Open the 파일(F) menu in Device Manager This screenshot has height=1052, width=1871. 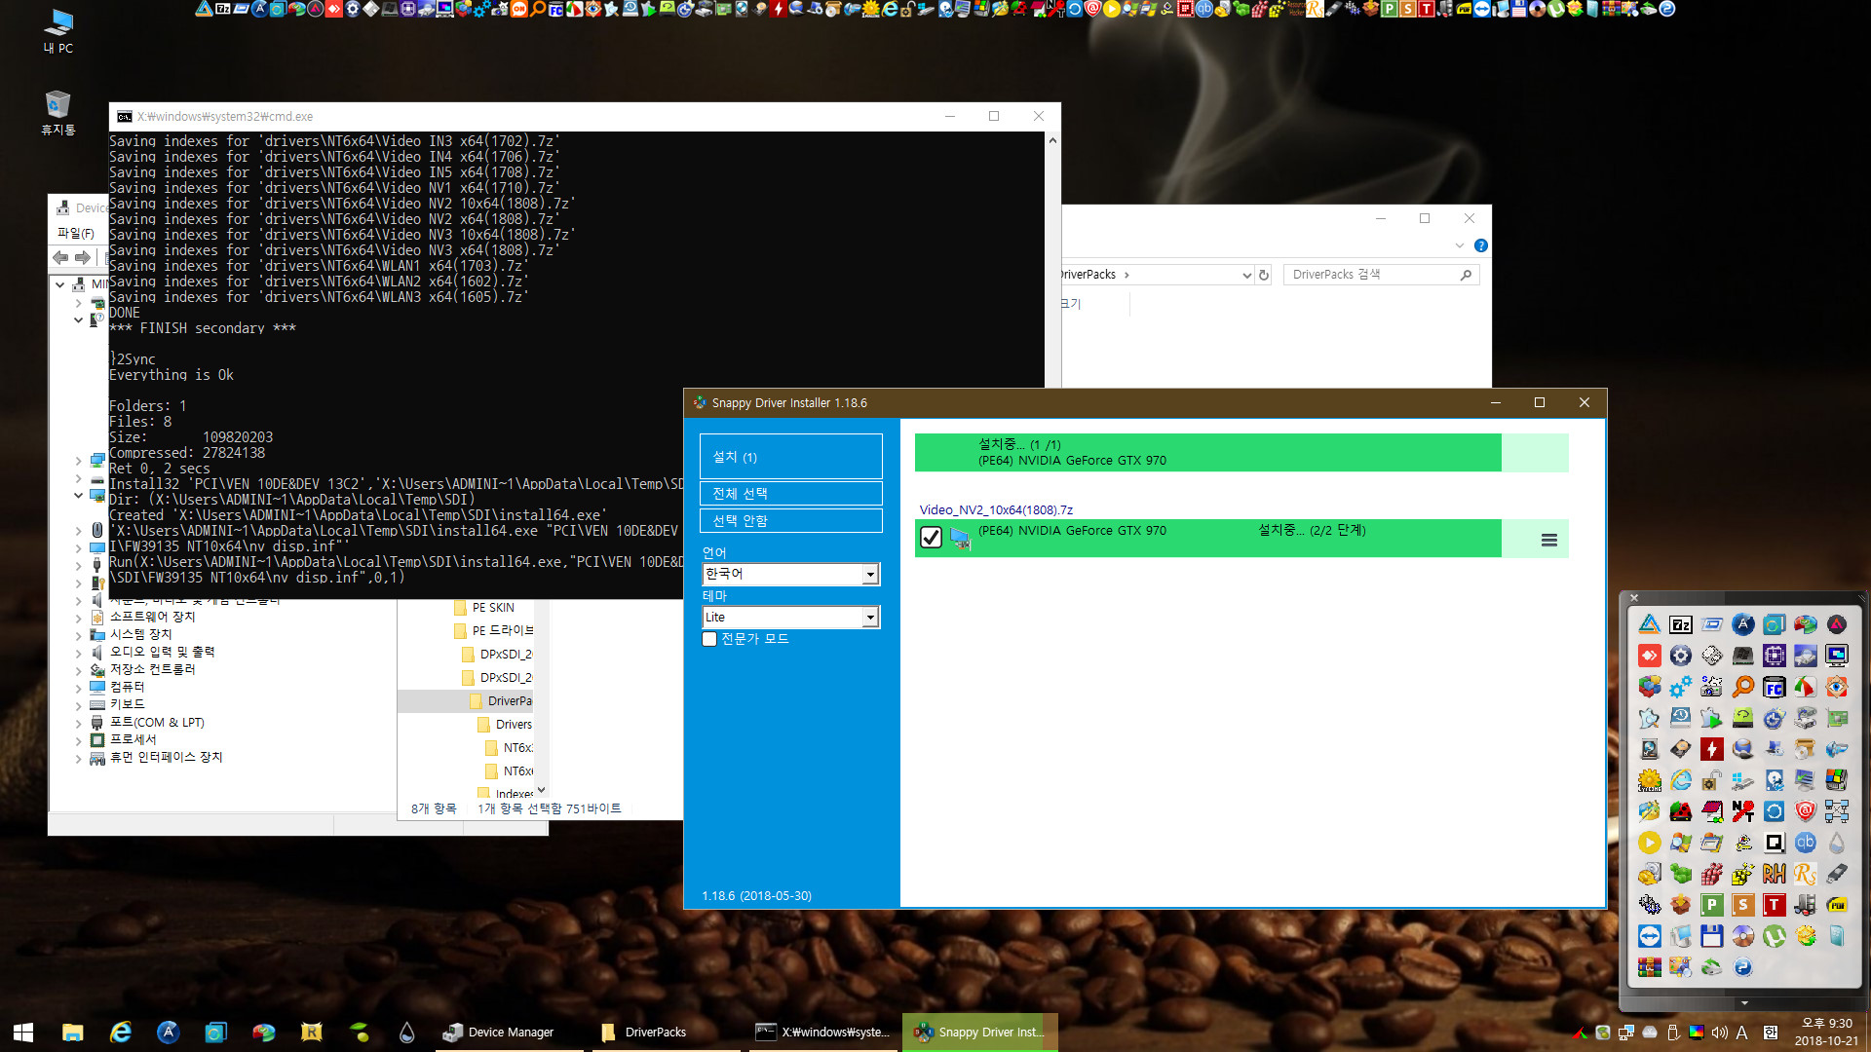tap(76, 234)
